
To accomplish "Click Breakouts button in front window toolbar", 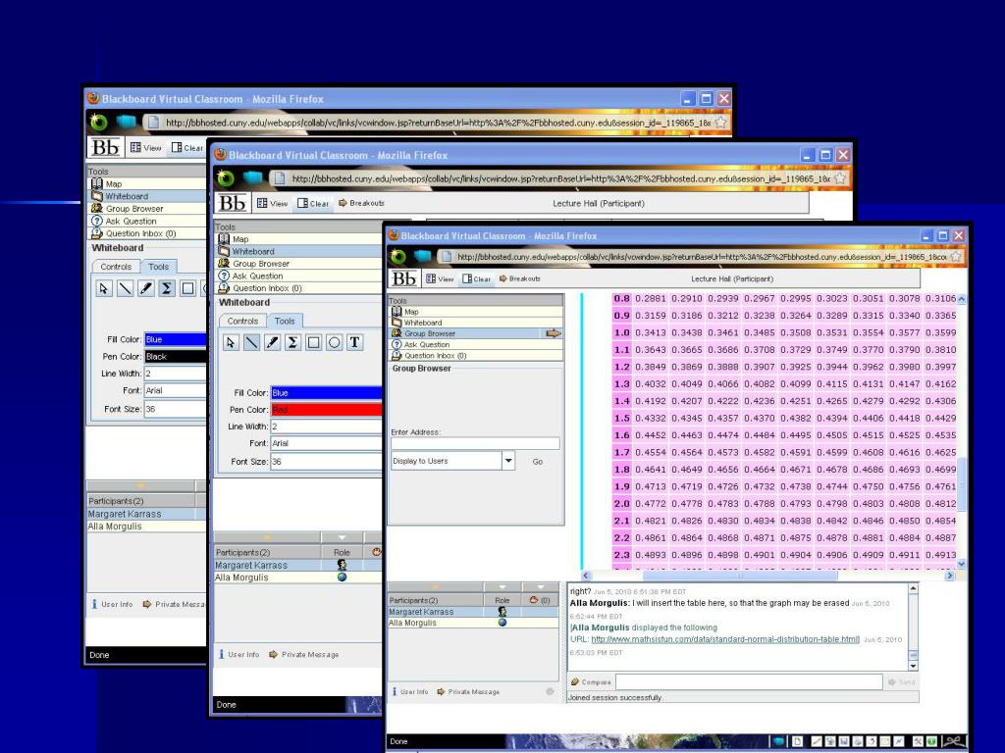I will [520, 278].
